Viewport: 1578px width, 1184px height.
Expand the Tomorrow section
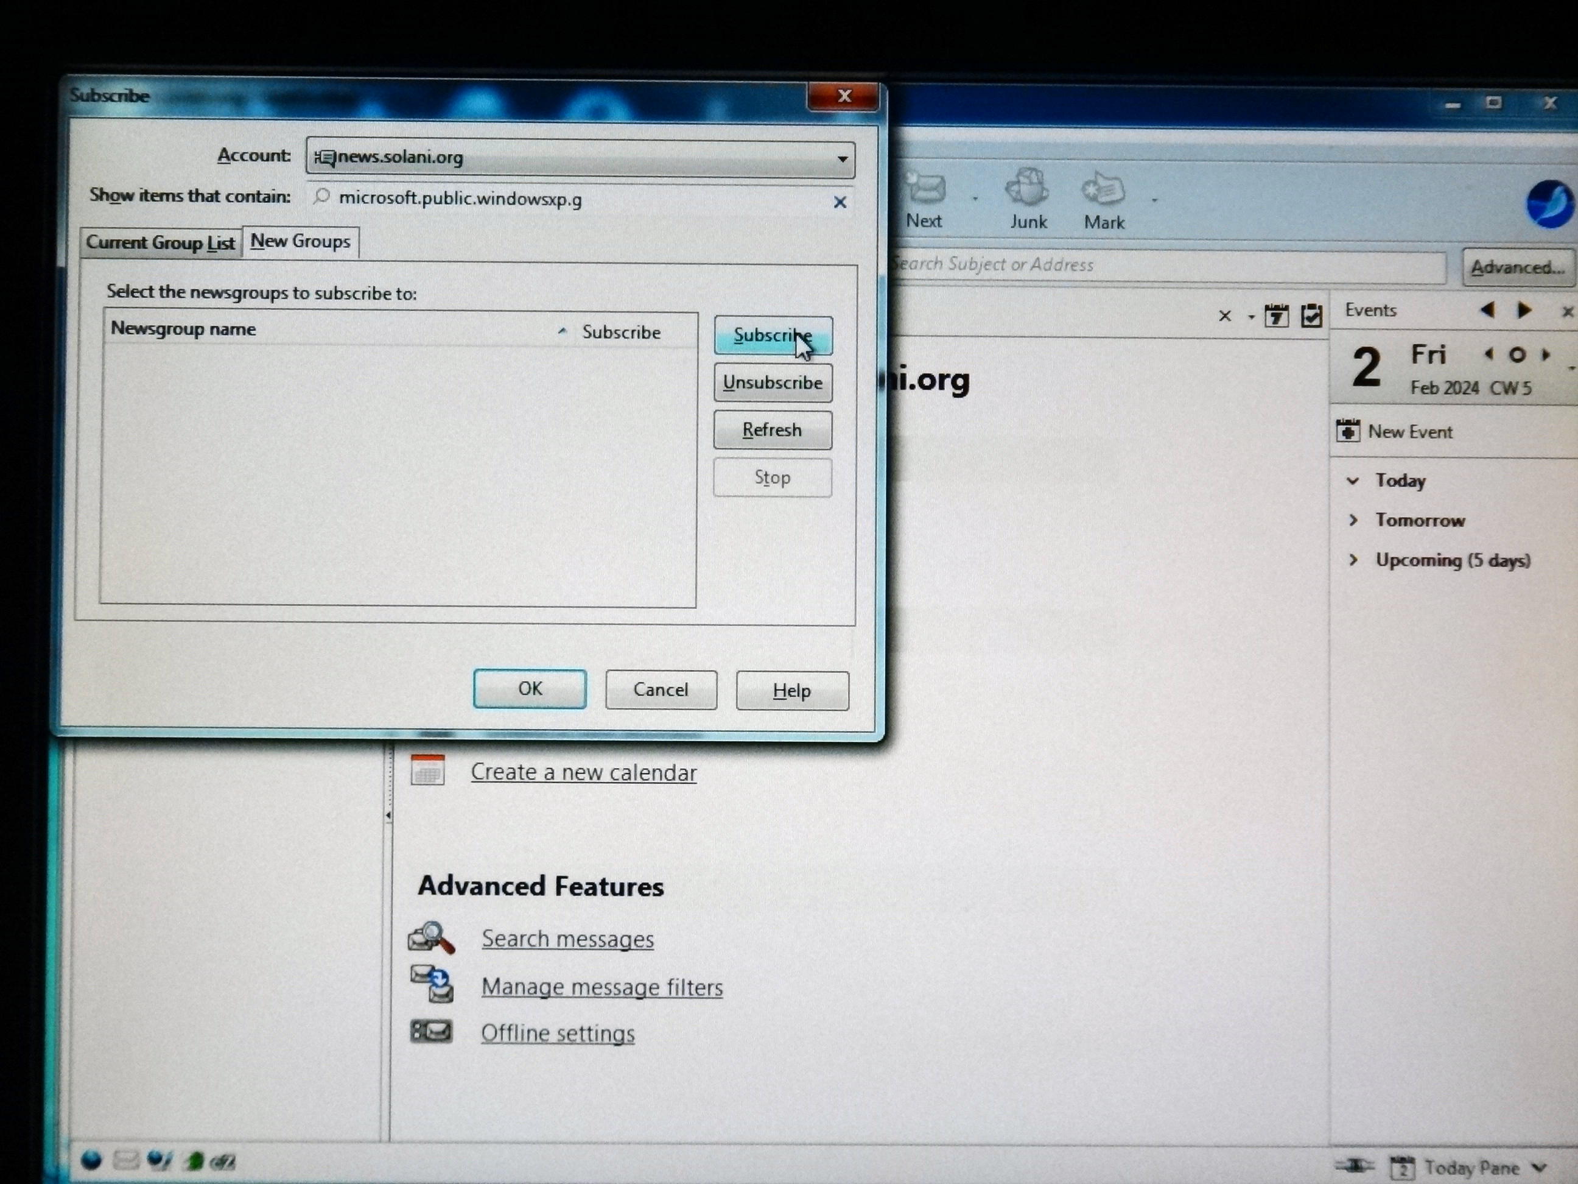(x=1353, y=520)
